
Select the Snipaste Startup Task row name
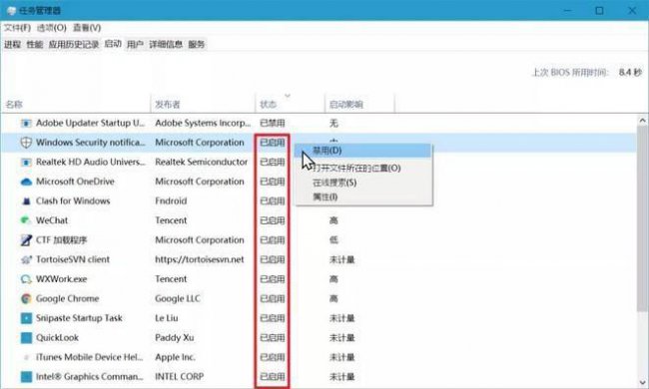(x=79, y=318)
